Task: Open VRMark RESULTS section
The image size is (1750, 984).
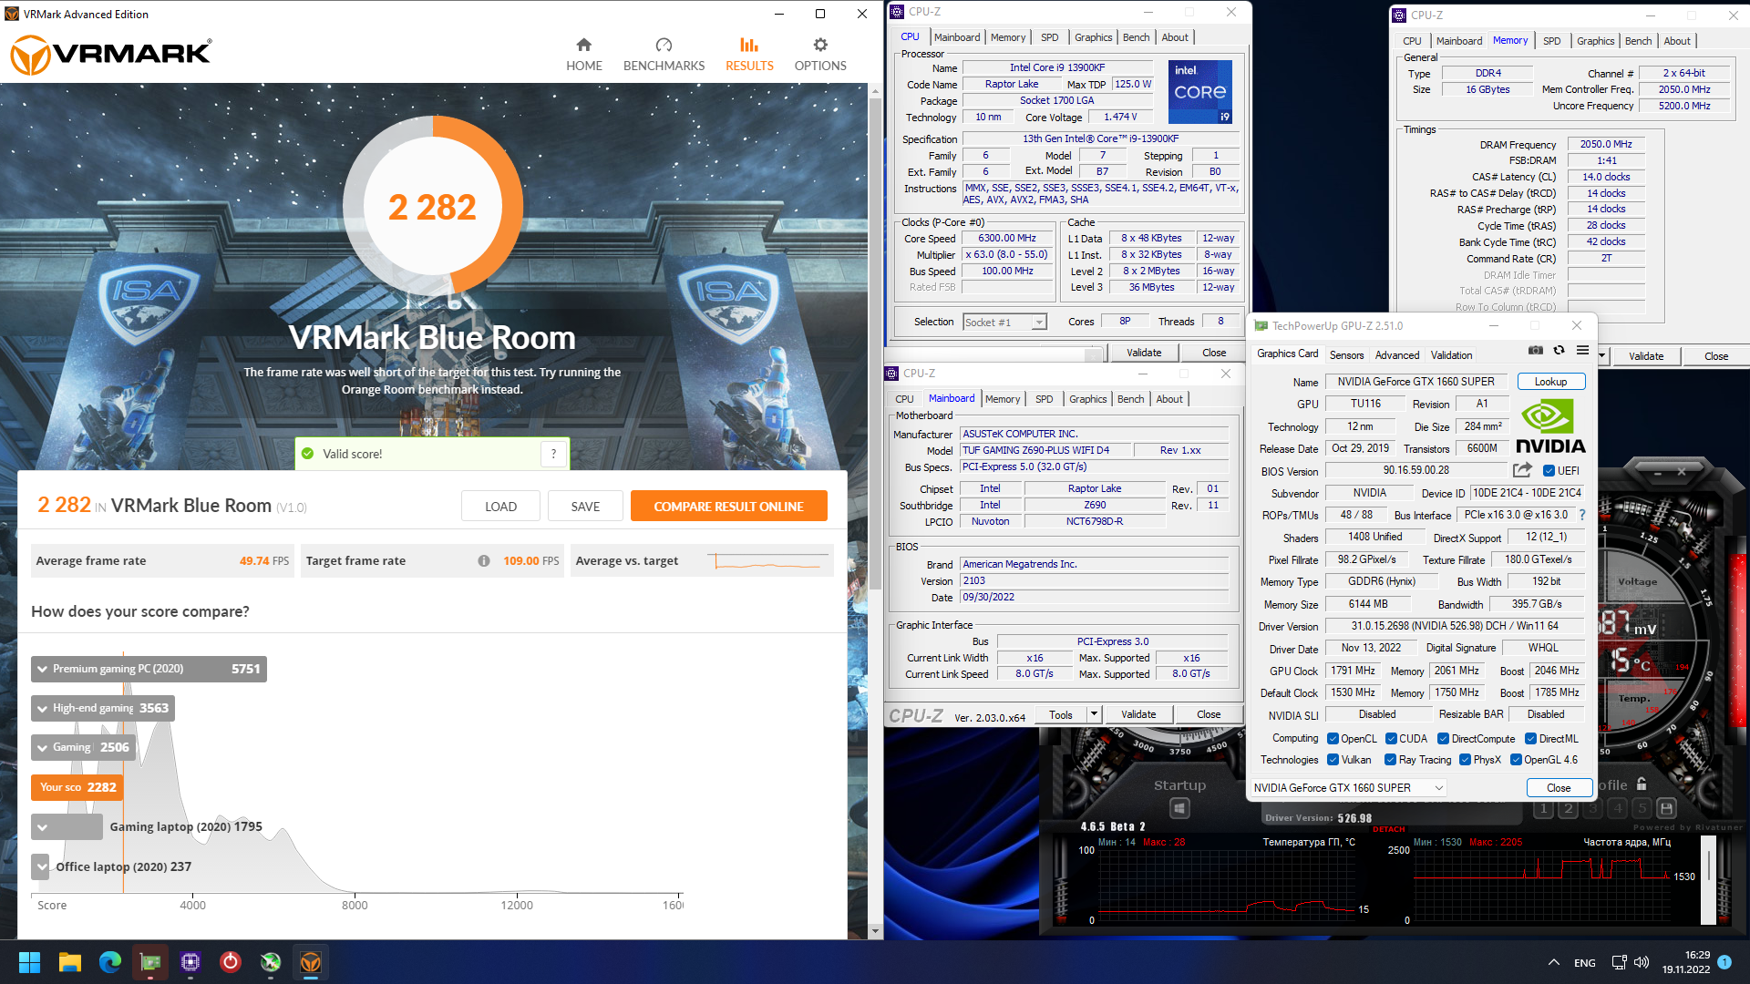Action: (749, 55)
